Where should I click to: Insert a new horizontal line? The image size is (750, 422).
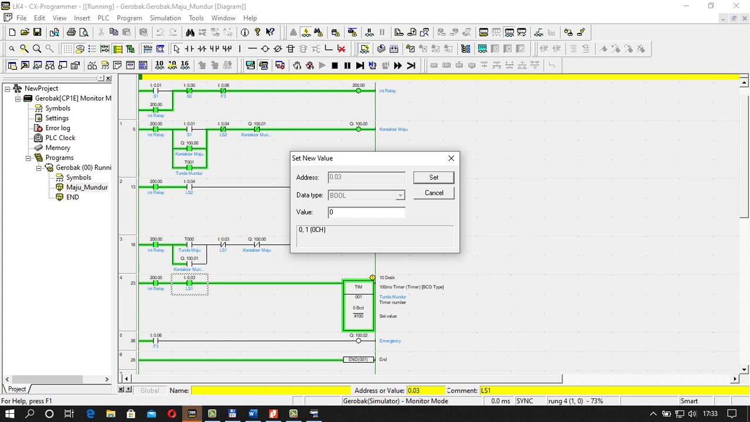[253, 49]
